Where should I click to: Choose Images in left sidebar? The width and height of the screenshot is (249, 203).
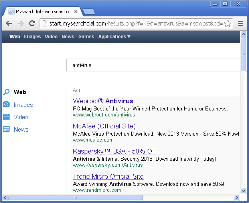23,105
